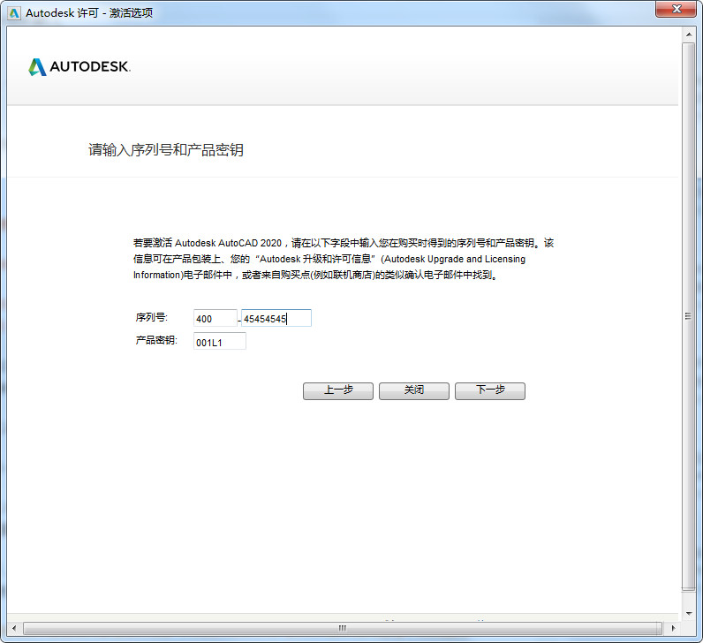Focus the serial number field 45454545
The width and height of the screenshot is (703, 643).
[x=276, y=318]
